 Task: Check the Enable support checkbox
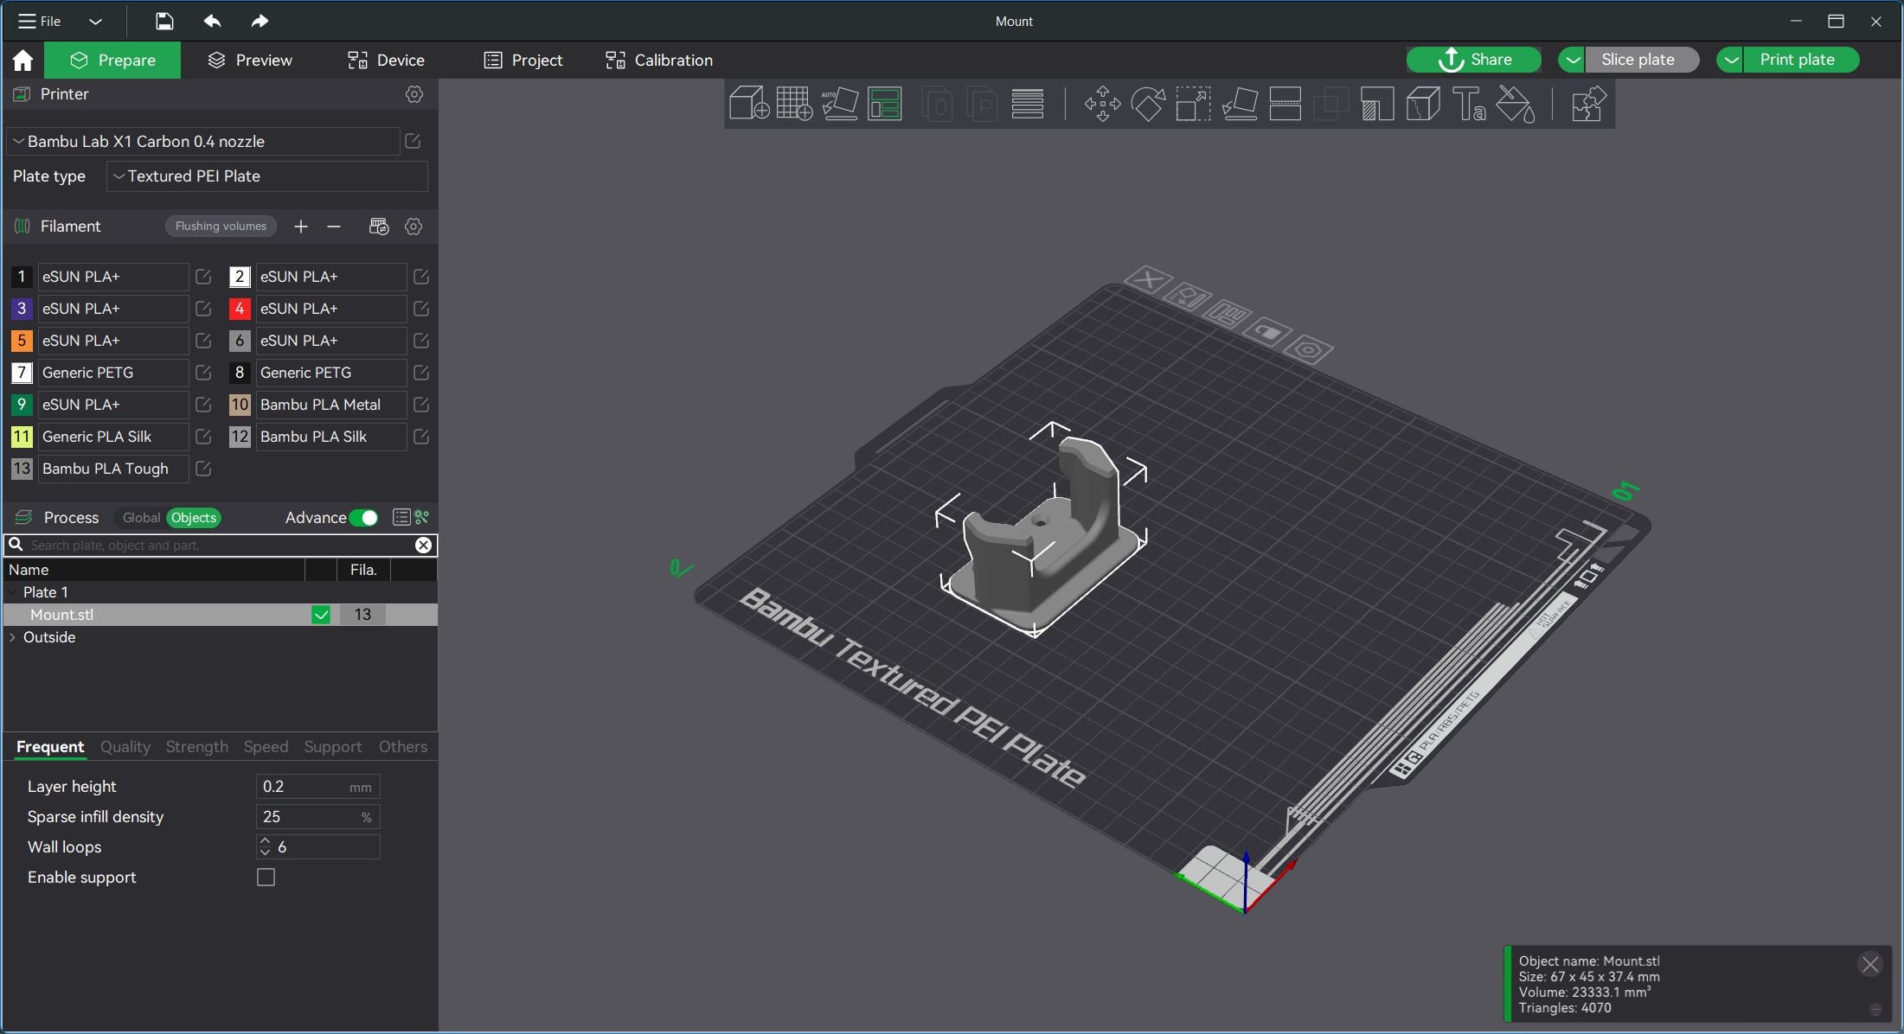[266, 878]
